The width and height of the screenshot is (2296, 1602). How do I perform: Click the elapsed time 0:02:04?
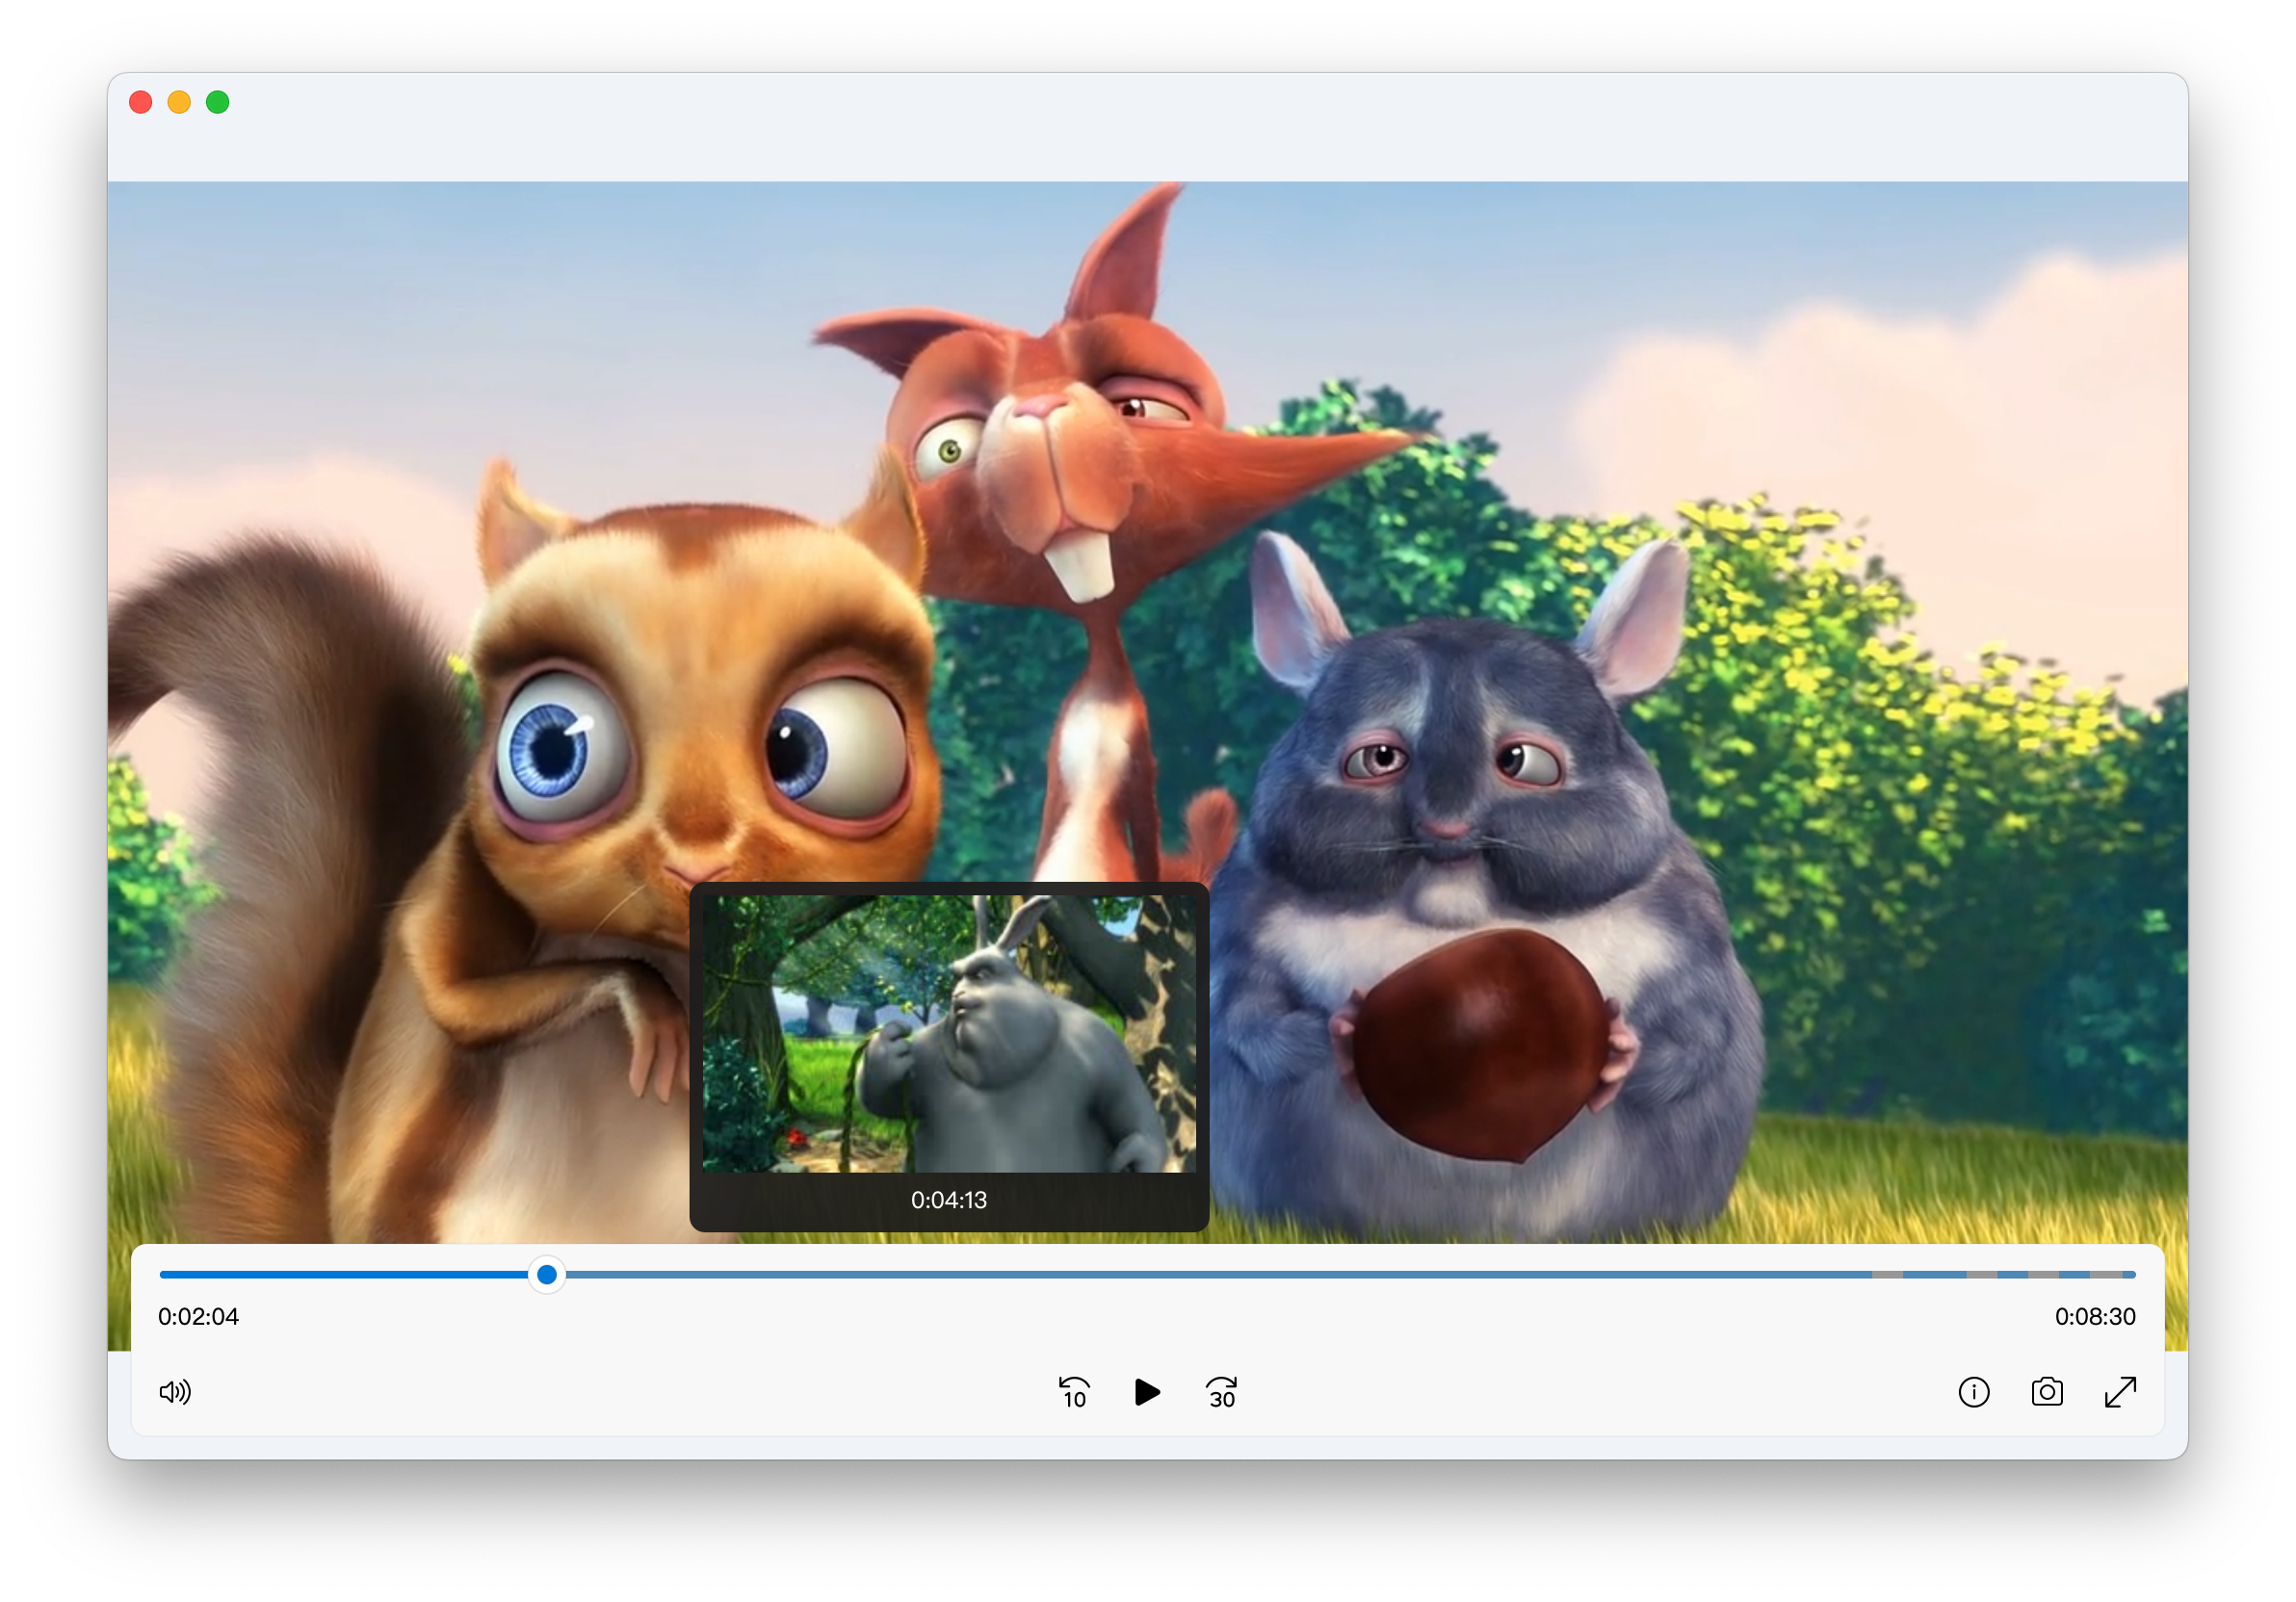pyautogui.click(x=198, y=1316)
